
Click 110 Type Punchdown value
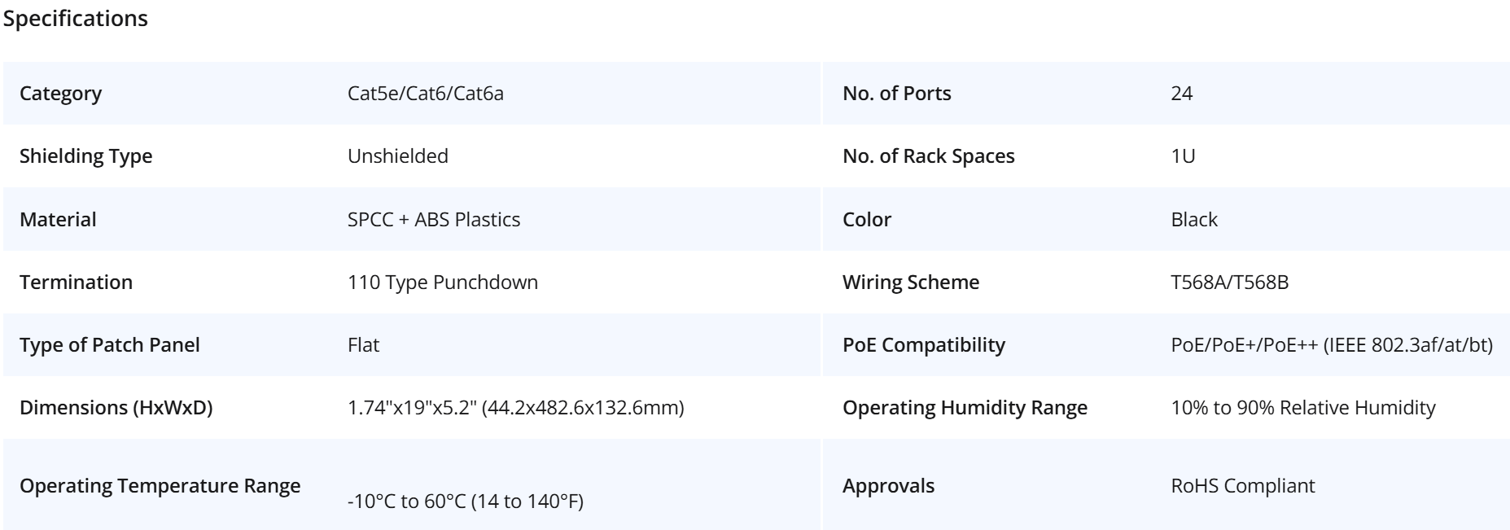(x=442, y=283)
